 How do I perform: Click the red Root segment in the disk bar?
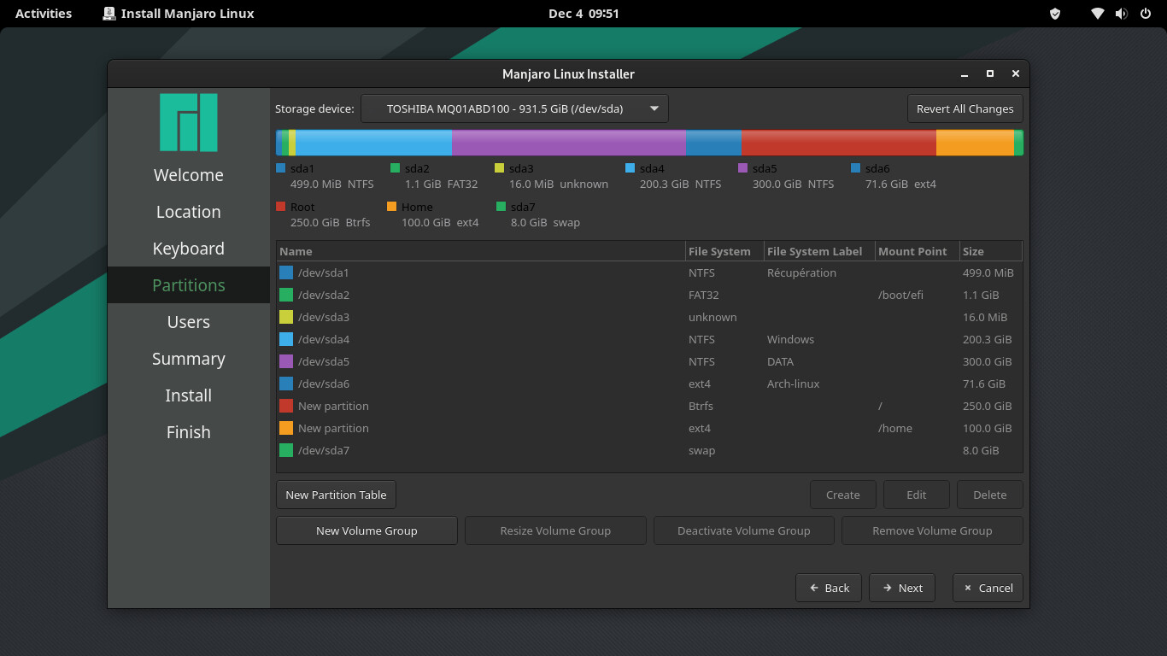838,143
